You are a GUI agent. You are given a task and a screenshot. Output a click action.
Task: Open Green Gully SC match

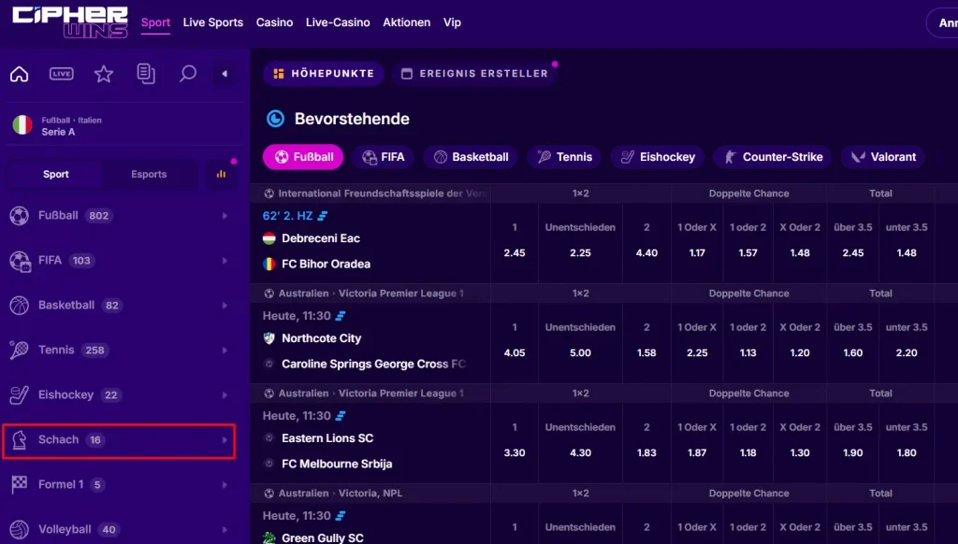(x=323, y=537)
